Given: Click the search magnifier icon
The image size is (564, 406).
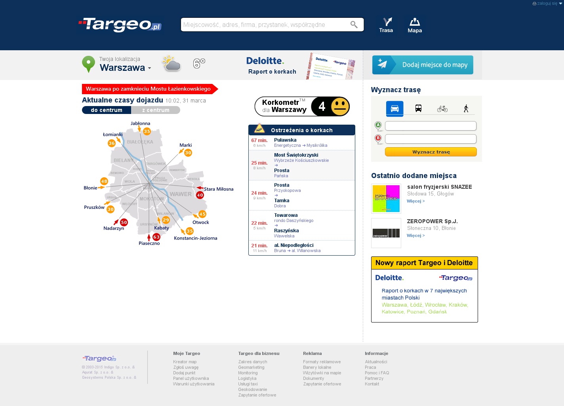Looking at the screenshot, I should pyautogui.click(x=354, y=25).
